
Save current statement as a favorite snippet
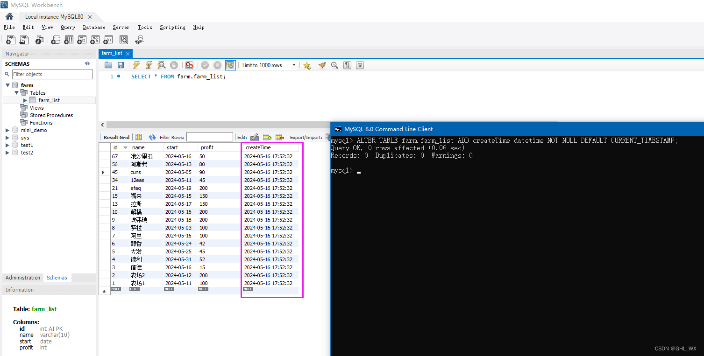307,65
